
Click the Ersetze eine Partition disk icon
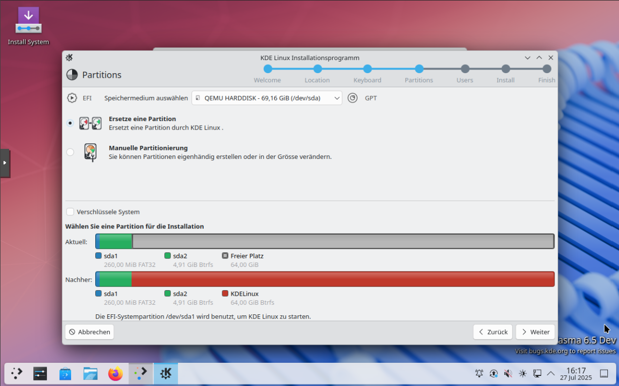90,123
